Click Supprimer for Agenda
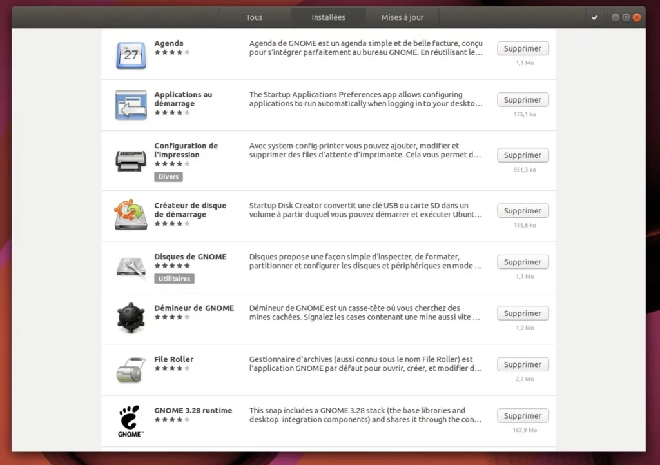 coord(523,48)
